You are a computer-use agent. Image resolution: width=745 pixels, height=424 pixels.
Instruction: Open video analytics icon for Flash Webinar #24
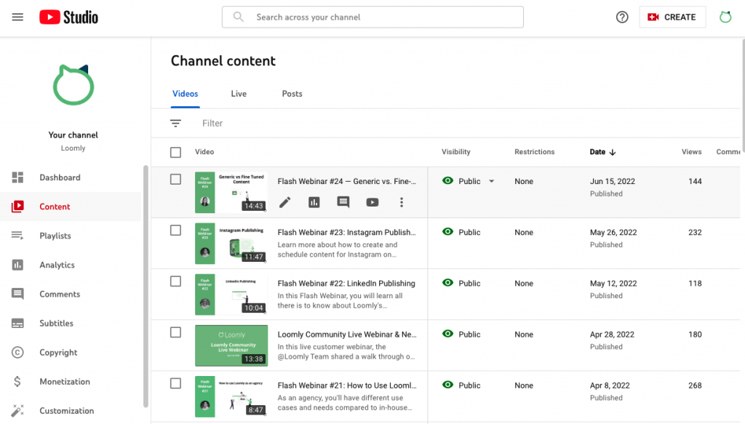point(314,202)
